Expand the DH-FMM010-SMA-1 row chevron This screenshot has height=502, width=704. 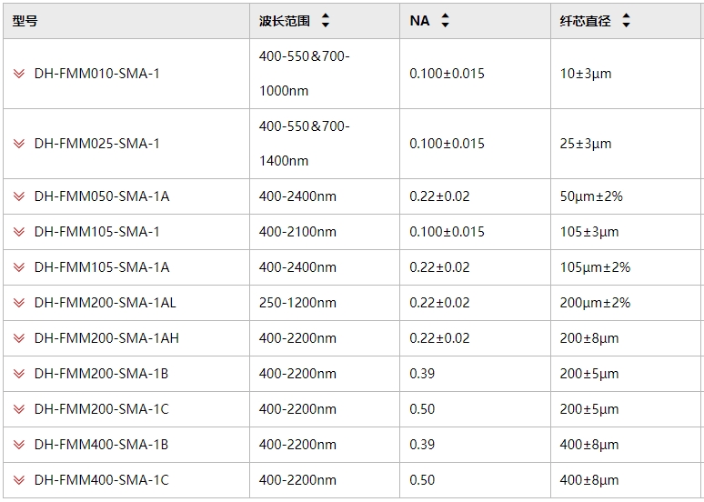pyautogui.click(x=19, y=73)
